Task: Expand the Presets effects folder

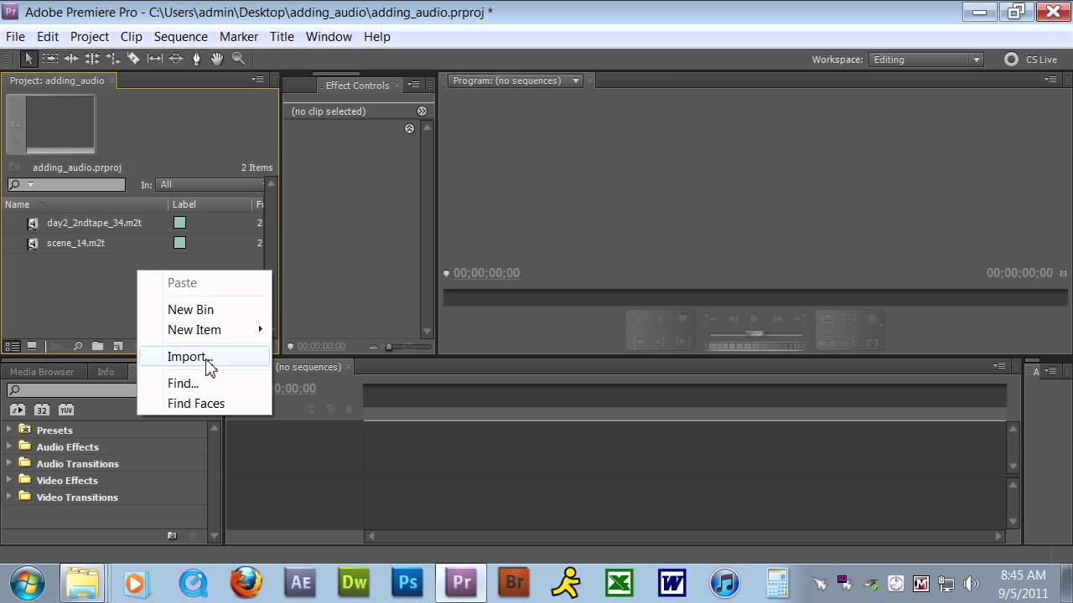Action: click(x=10, y=430)
